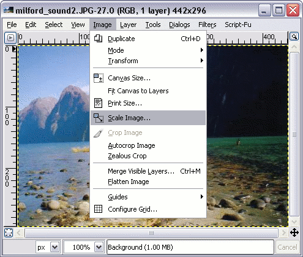Click the Duplicate icon in Image menu
This screenshot has height=257, width=303.
pyautogui.click(x=98, y=39)
